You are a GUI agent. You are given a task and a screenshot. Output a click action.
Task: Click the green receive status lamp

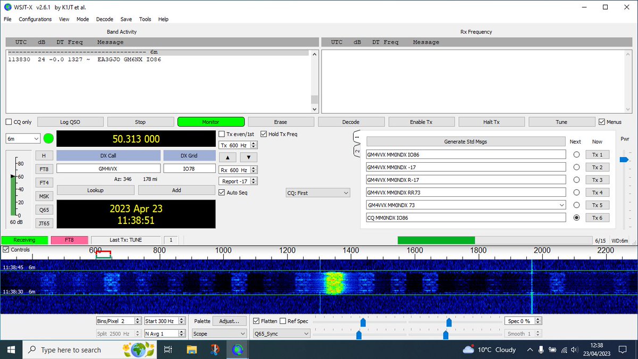pos(48,138)
